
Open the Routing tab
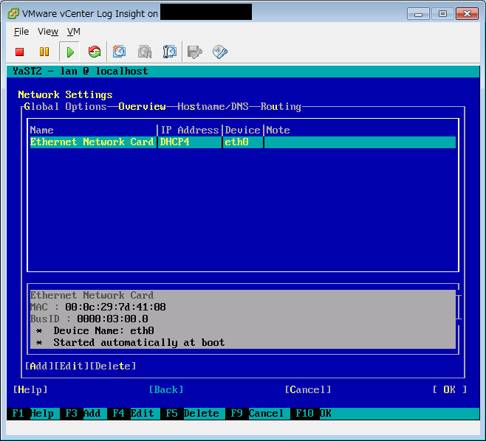tap(281, 106)
